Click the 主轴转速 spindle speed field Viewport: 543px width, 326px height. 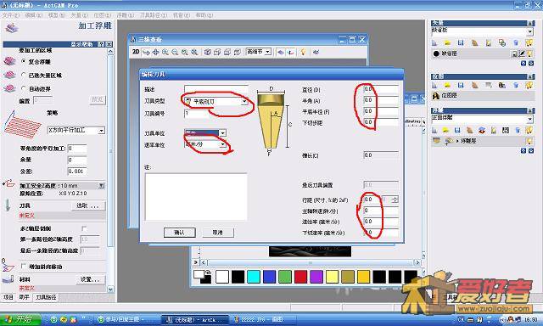point(381,211)
